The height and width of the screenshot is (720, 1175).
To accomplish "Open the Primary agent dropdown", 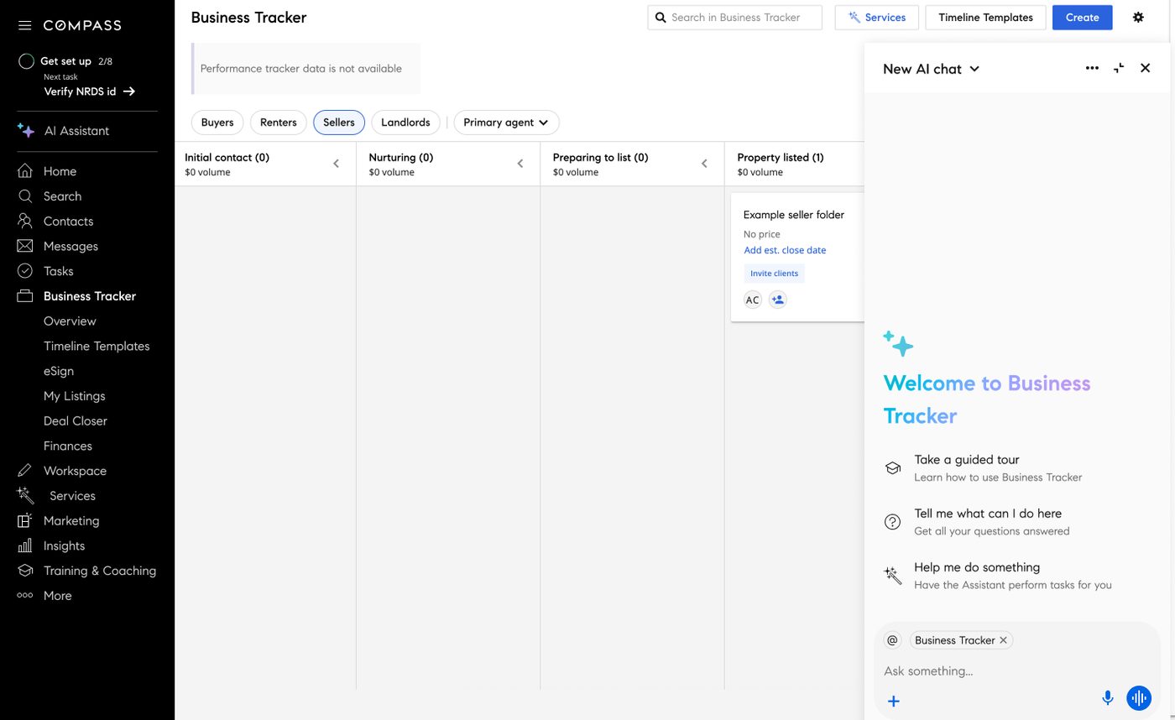I will [506, 123].
